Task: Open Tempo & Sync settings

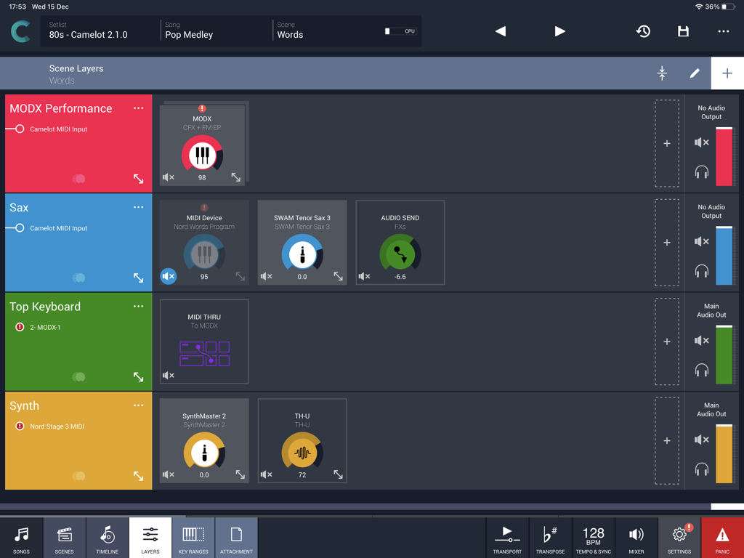Action: point(593,537)
